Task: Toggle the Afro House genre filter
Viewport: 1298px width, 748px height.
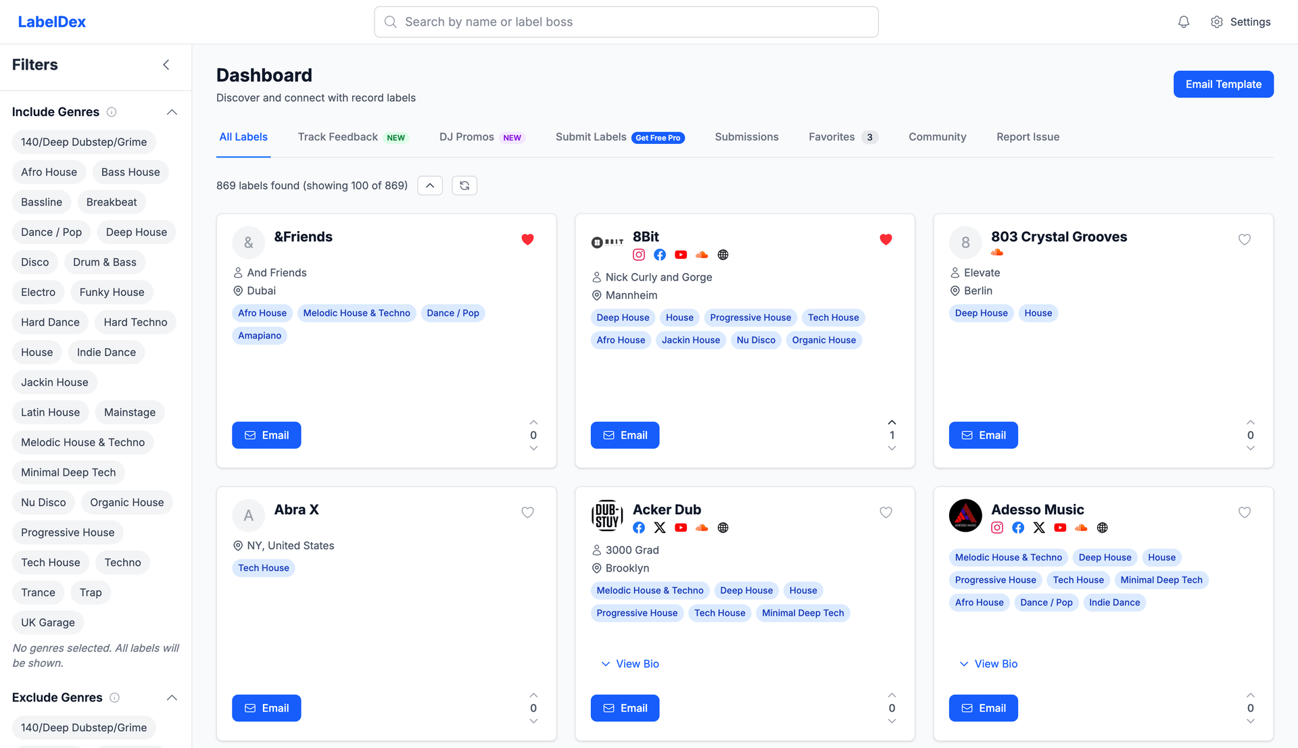Action: coord(48,172)
